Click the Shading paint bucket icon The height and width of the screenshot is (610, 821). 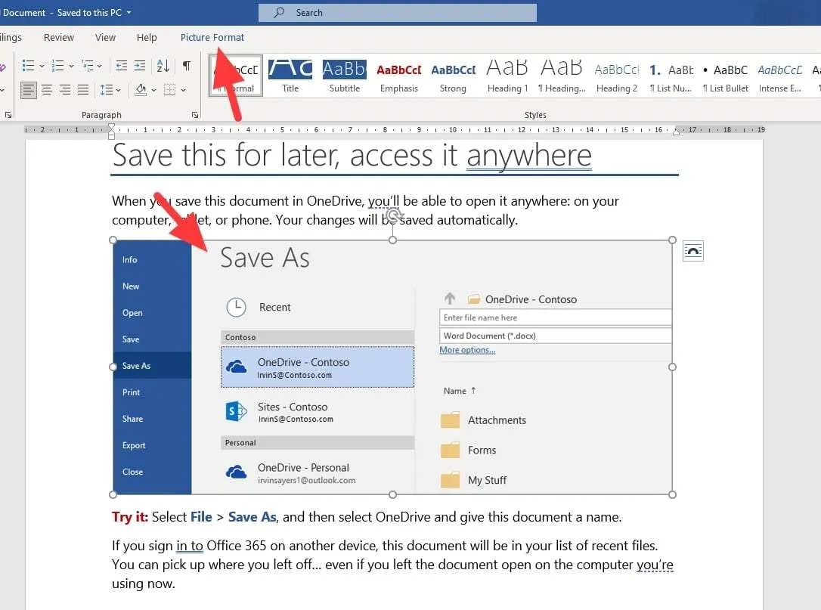pyautogui.click(x=141, y=89)
